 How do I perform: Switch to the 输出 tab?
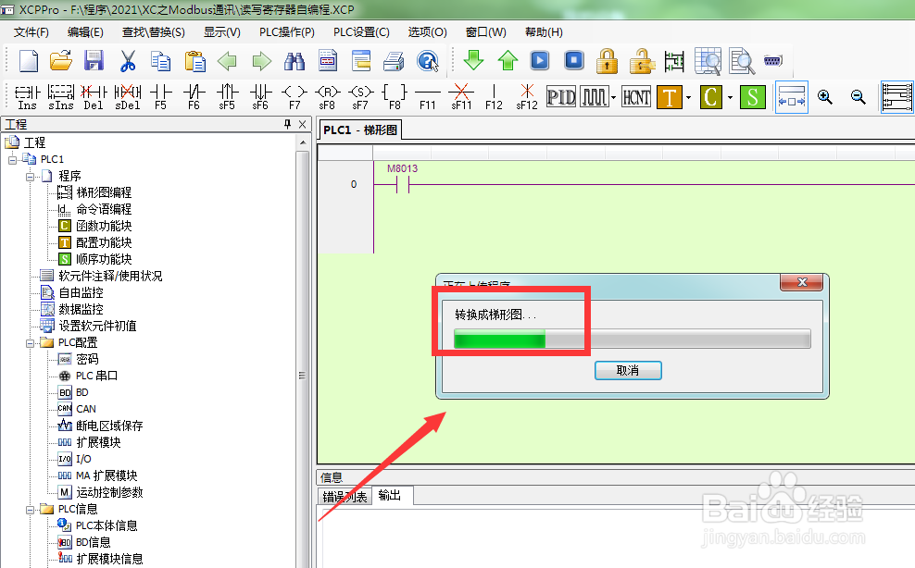pyautogui.click(x=390, y=495)
